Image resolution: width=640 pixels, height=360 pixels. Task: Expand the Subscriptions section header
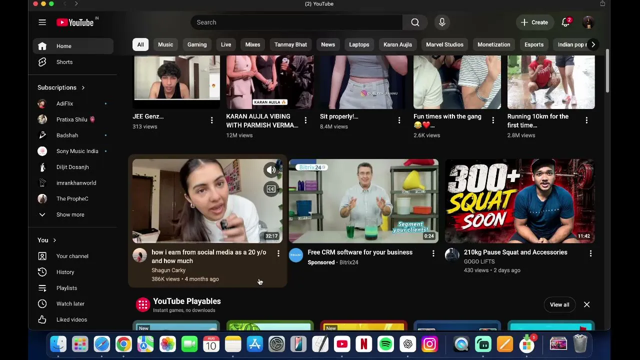point(61,87)
